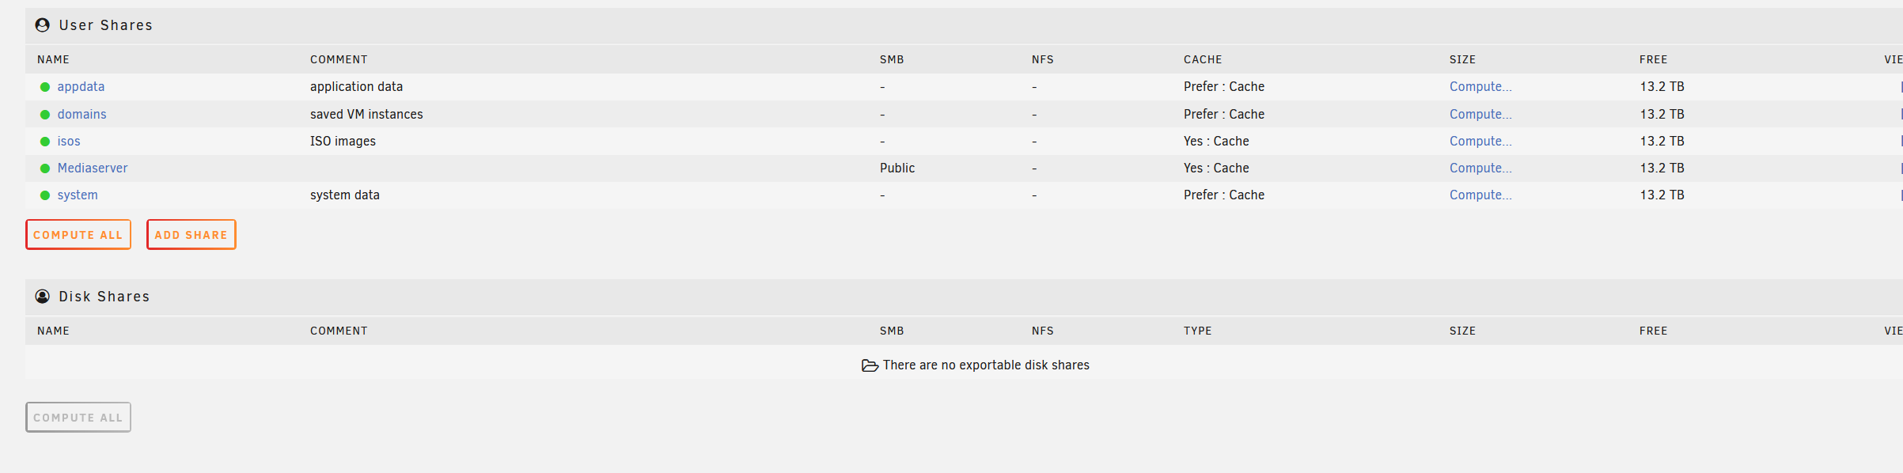Click the open folder icon by no exportable shares
This screenshot has height=473, width=1903.
click(870, 365)
